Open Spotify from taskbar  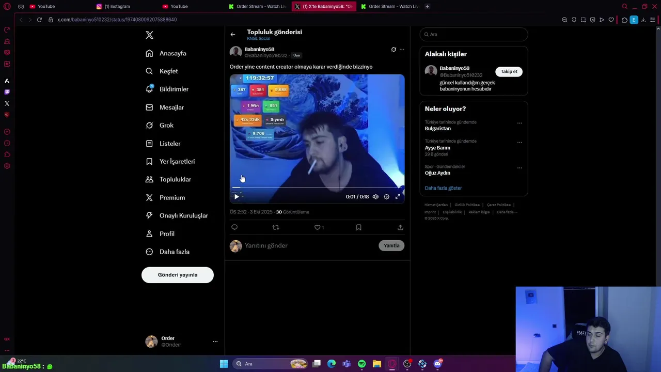[361, 364]
